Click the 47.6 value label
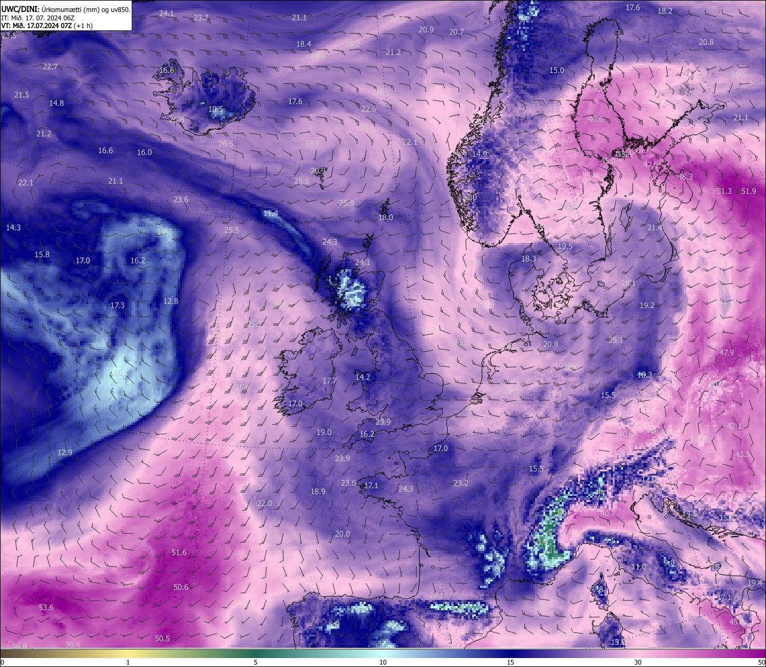 pos(651,165)
